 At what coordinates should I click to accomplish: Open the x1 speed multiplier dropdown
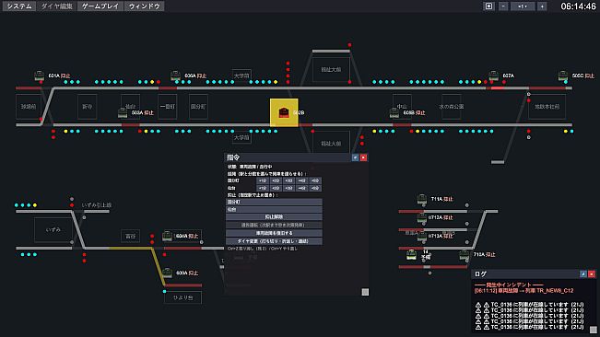coord(523,6)
